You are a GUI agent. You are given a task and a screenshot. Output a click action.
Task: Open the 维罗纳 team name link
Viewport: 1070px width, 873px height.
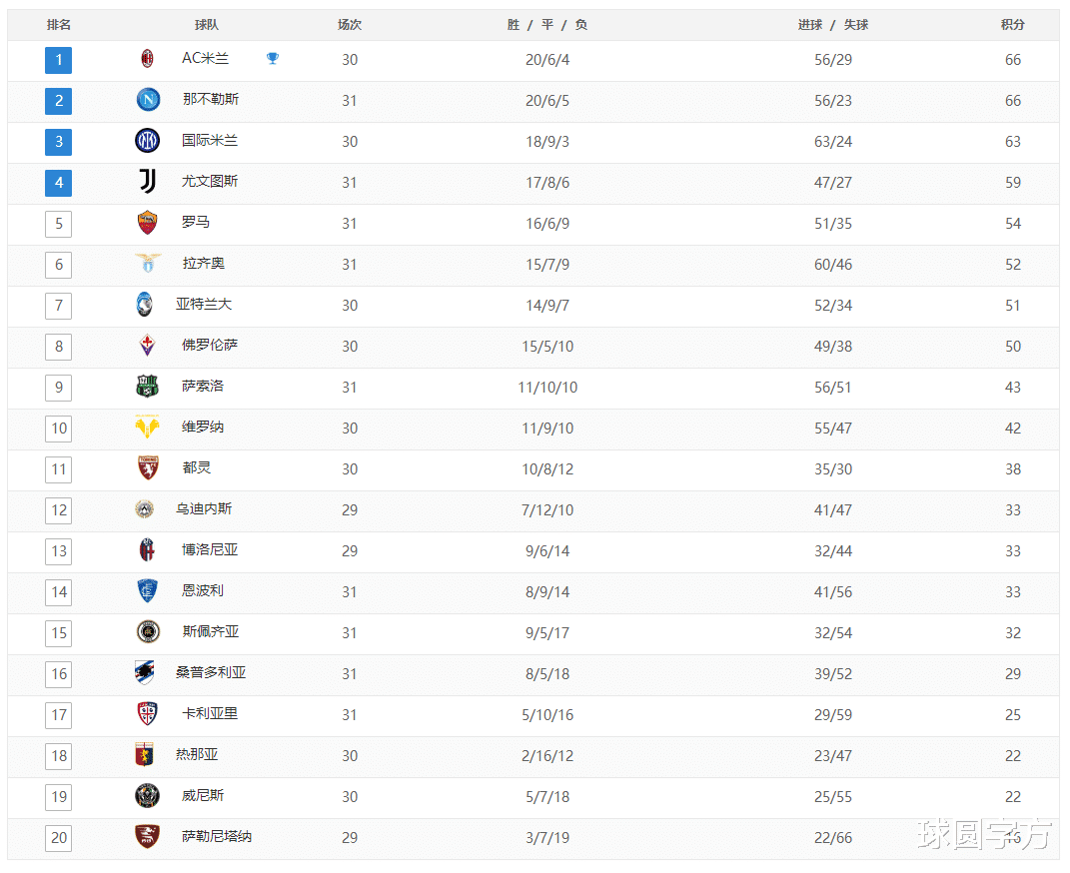tap(203, 427)
